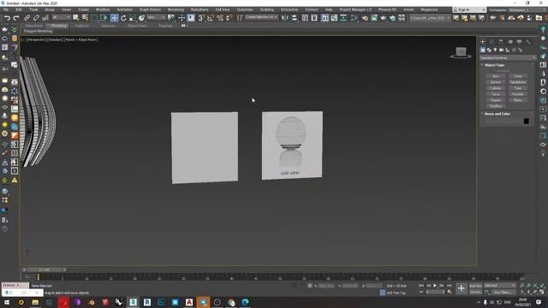Toggle the Angle Snap button
This screenshot has width=548, height=308.
(x=211, y=18)
